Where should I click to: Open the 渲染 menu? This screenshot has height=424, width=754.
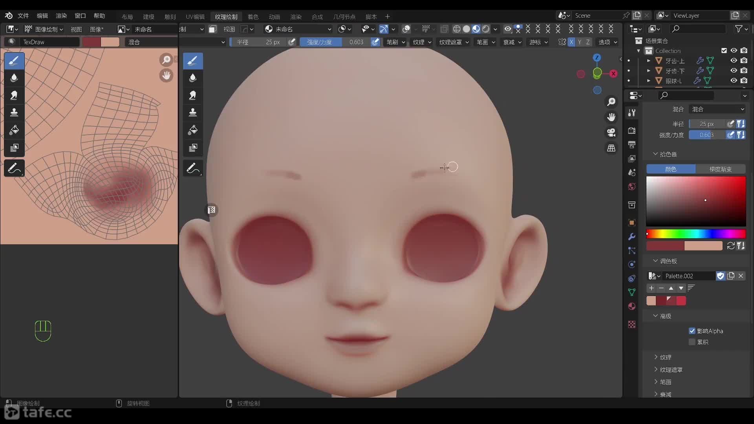coord(61,16)
